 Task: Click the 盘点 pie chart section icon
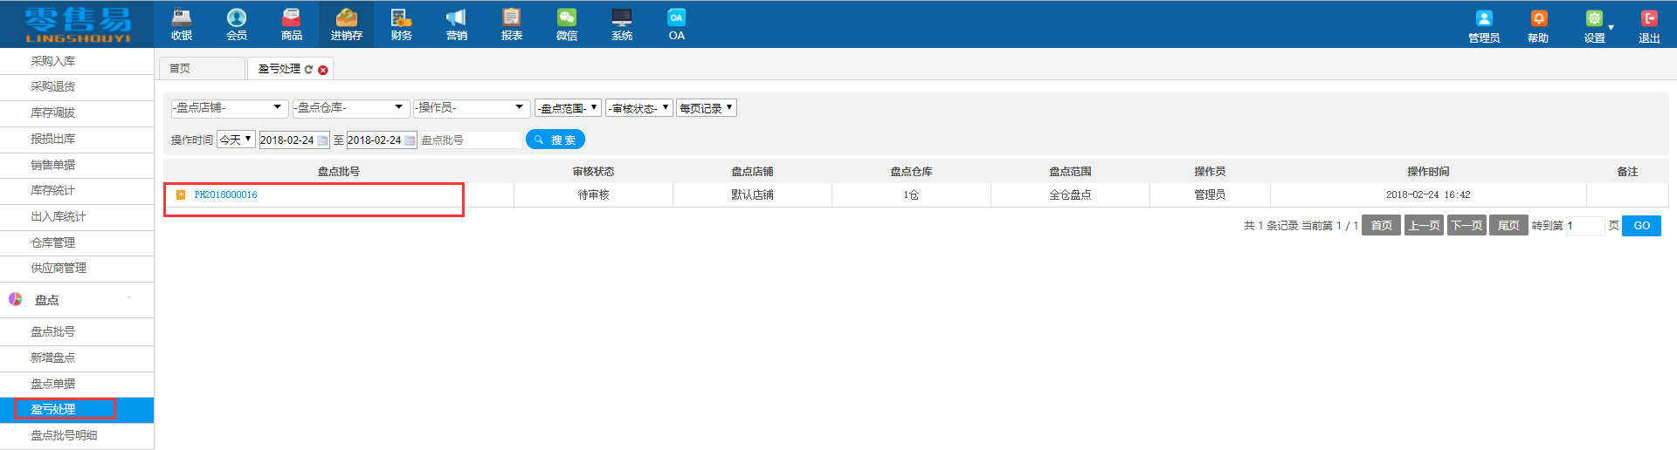pyautogui.click(x=16, y=299)
